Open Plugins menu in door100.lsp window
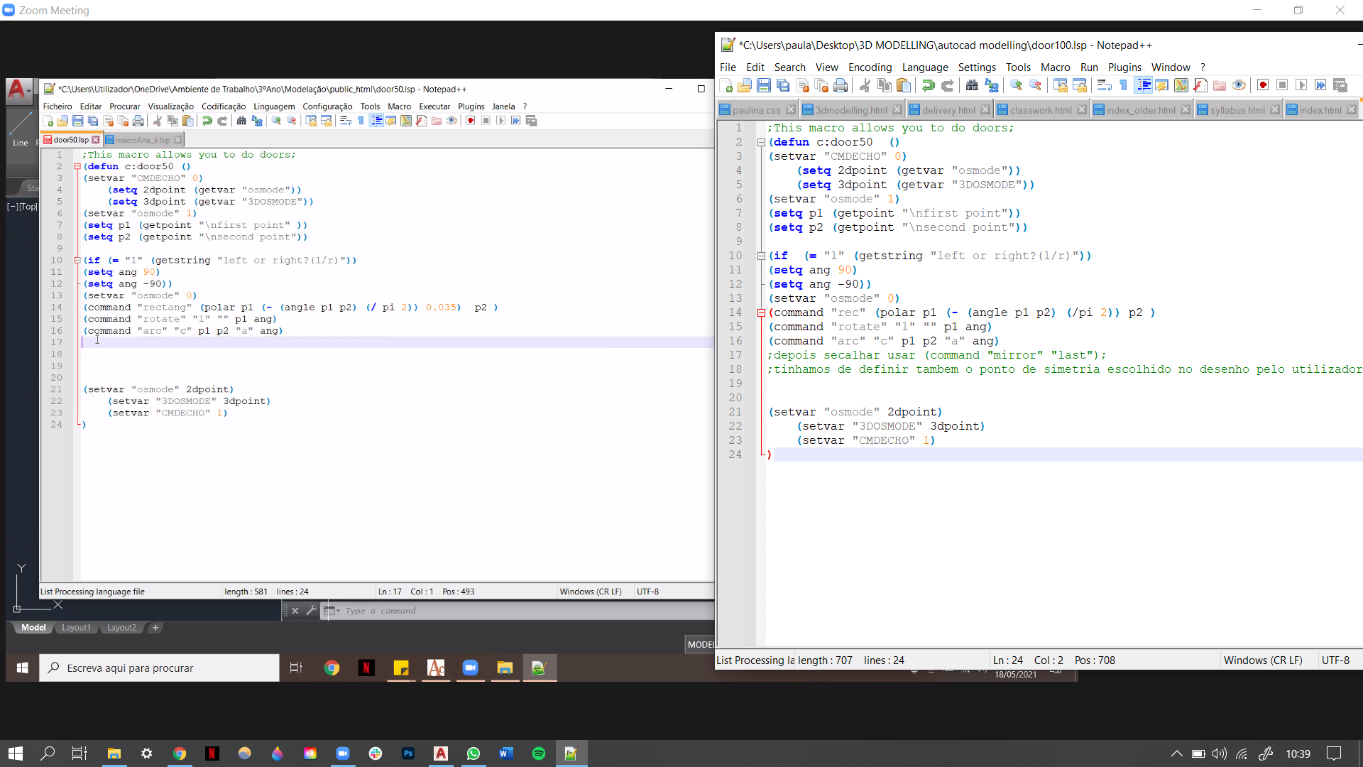1363x767 pixels. click(x=1124, y=67)
